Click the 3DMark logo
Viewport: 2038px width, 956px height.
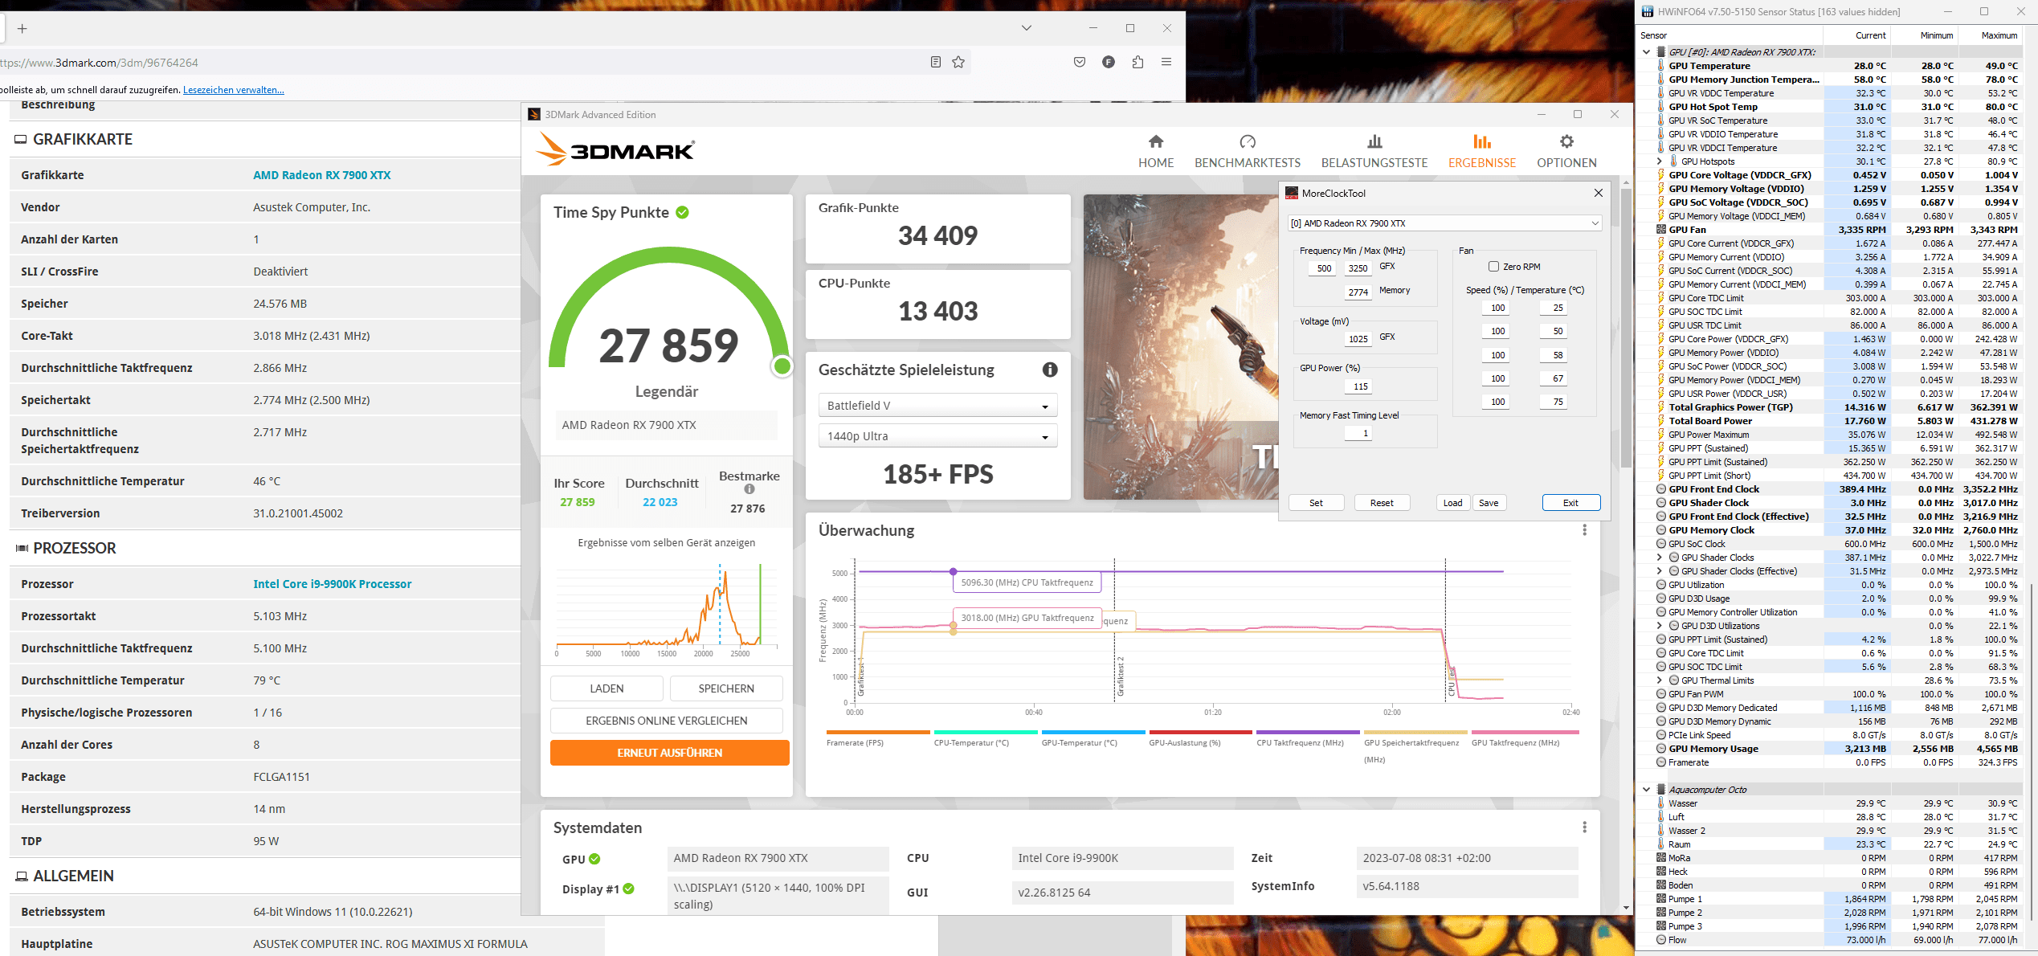[615, 149]
